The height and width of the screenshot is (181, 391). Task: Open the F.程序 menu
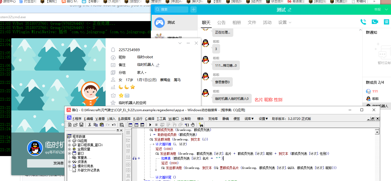(77, 119)
